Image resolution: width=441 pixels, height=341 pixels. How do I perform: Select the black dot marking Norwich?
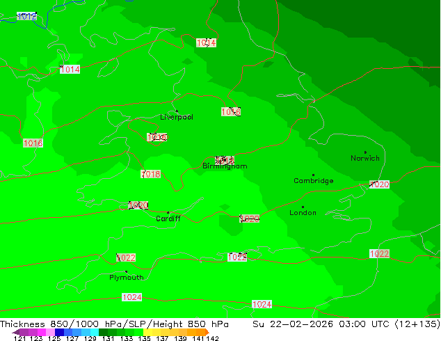(x=365, y=152)
